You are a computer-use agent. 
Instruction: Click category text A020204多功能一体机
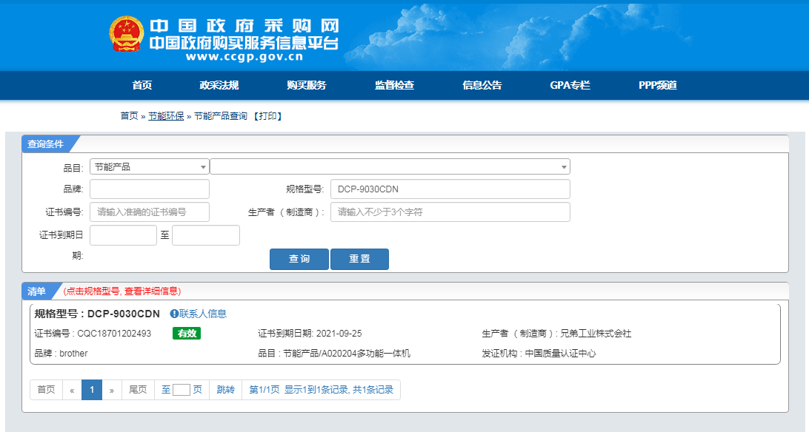coord(366,354)
